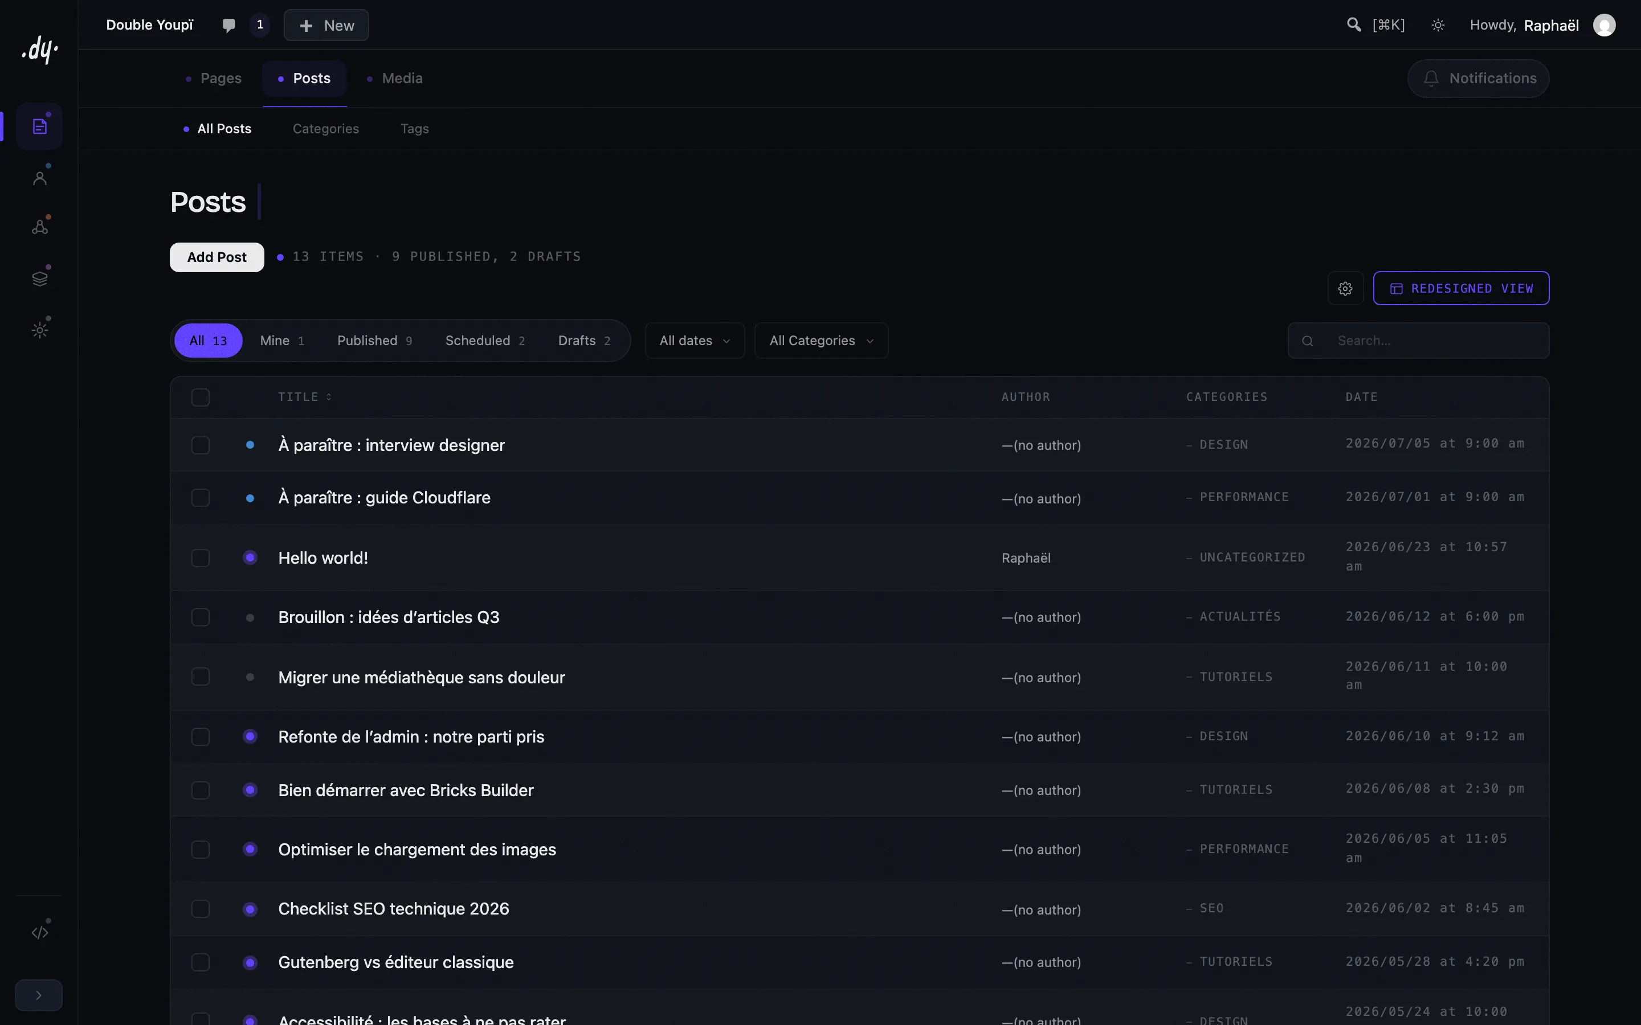The height and width of the screenshot is (1025, 1641).
Task: Open the All Posts subtab
Action: [217, 129]
